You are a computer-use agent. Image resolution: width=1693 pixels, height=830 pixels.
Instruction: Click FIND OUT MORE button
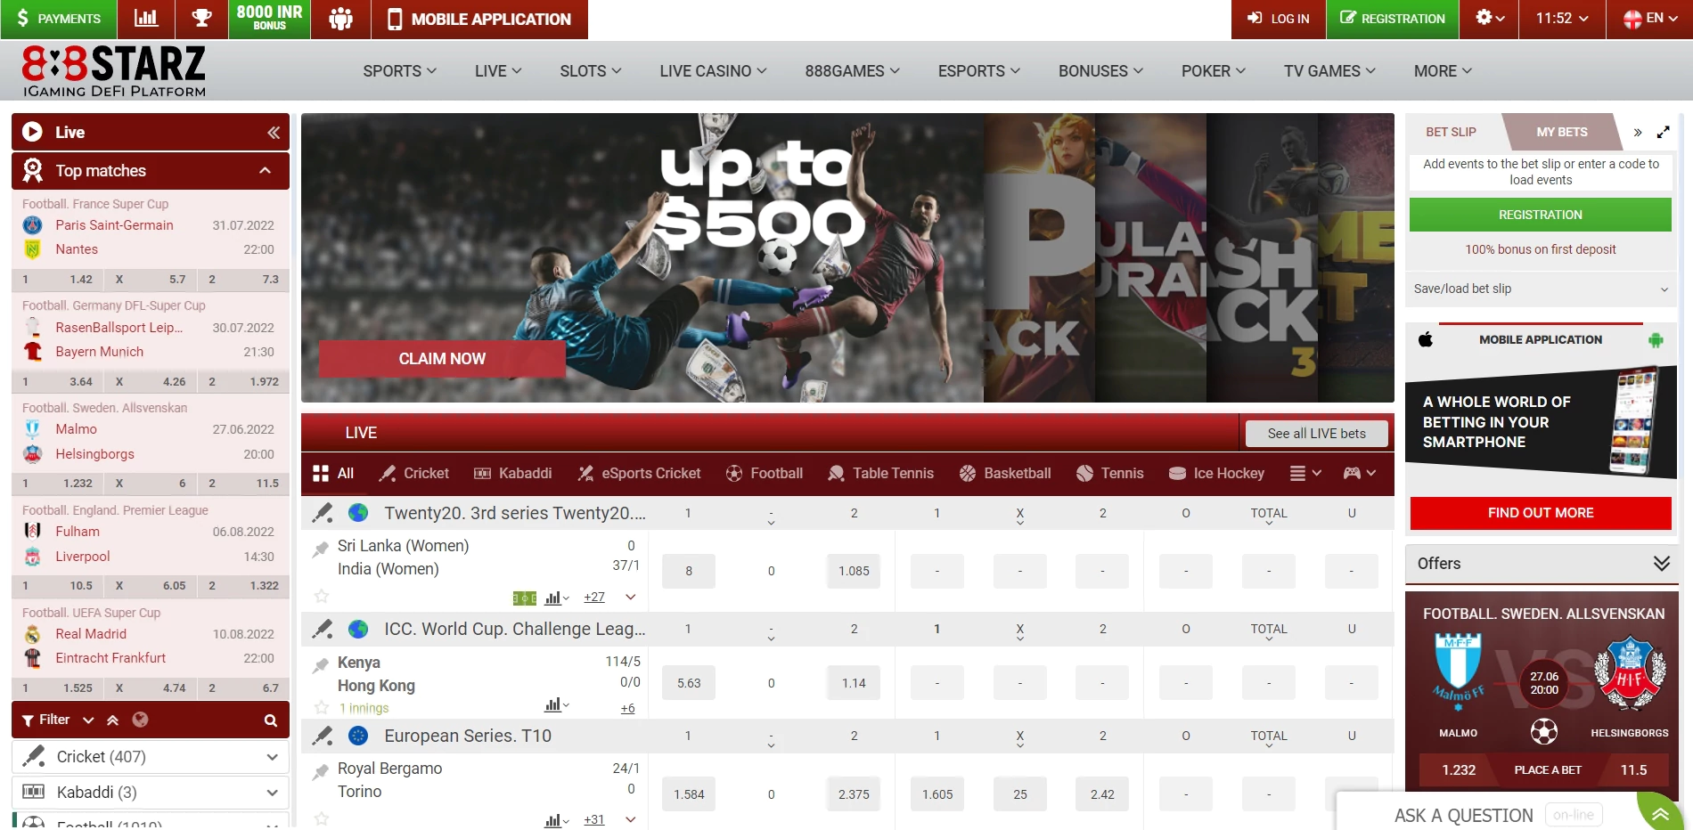(x=1540, y=513)
